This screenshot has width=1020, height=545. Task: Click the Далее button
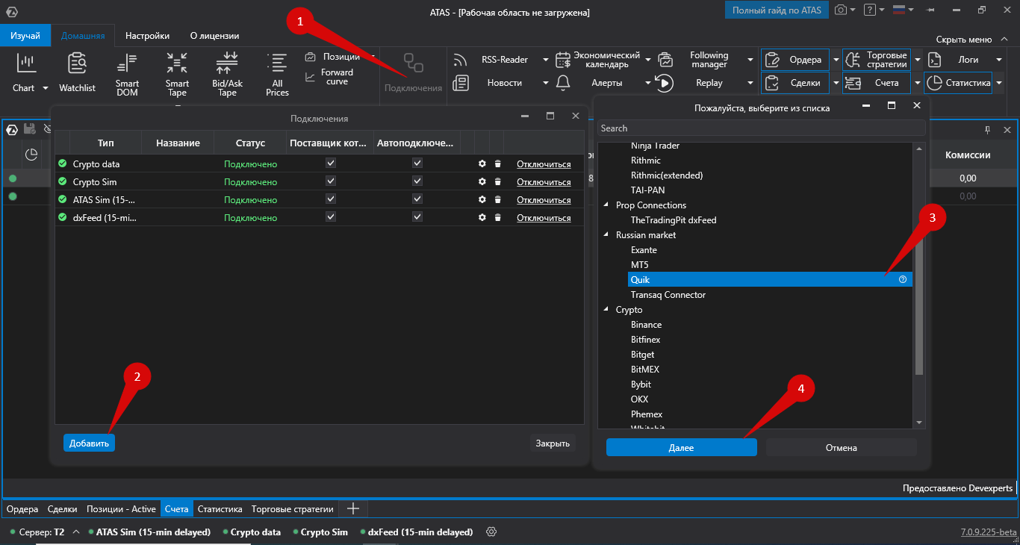(x=681, y=447)
